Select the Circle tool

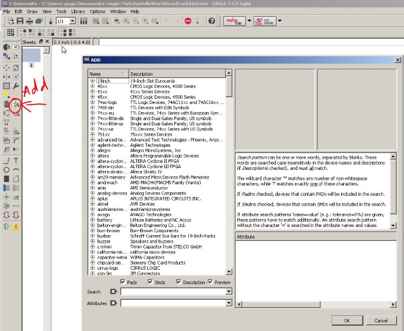(x=6, y=170)
